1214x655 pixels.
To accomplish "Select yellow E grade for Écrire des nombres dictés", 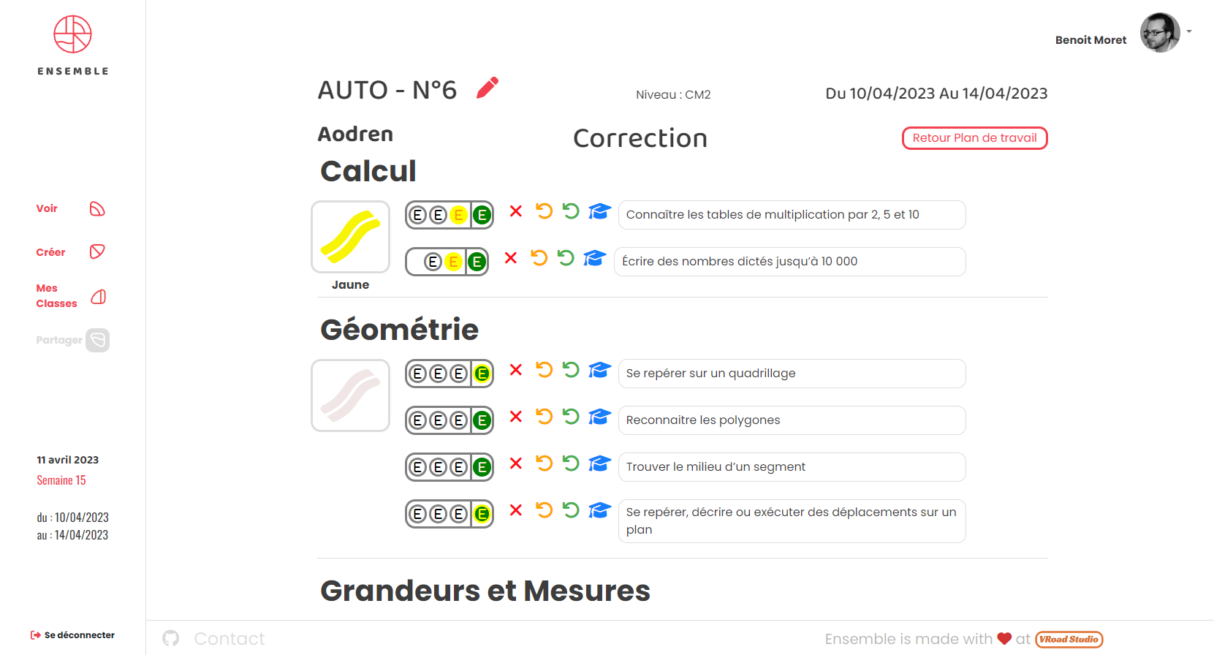I will pyautogui.click(x=453, y=262).
